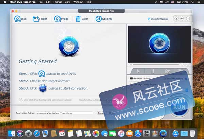Viewport: 204px width, 139px height.
Task: Open Spotlight search in menu bar
Action: tap(193, 2)
